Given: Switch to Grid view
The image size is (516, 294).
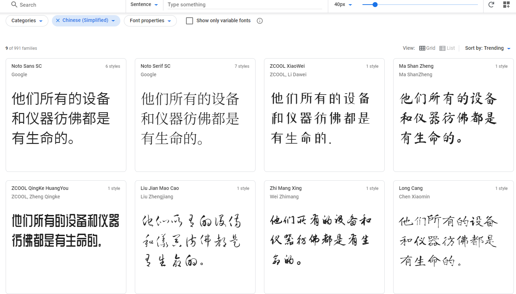Looking at the screenshot, I should click(427, 48).
